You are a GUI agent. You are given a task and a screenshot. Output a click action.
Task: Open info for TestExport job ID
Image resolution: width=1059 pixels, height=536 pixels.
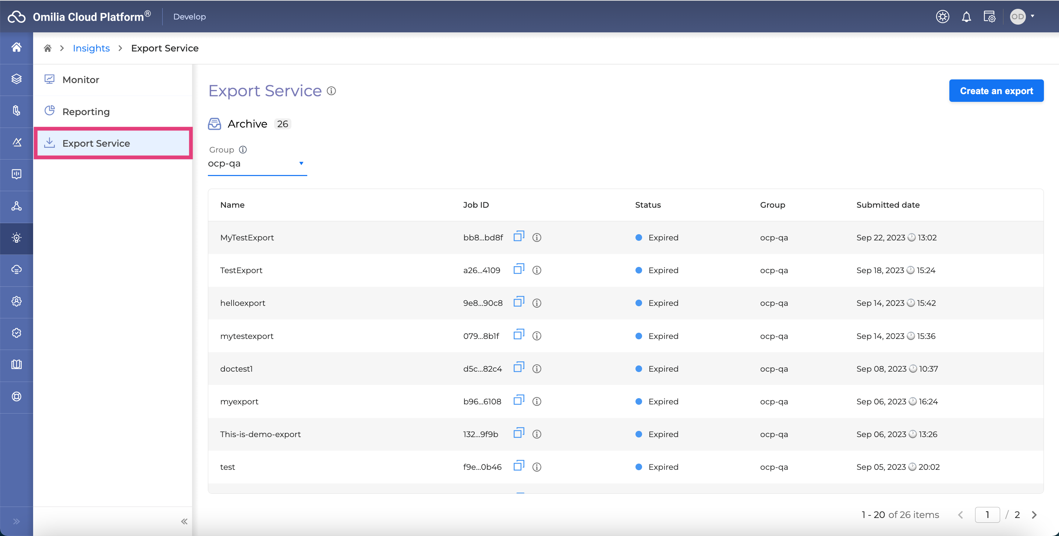click(x=536, y=270)
